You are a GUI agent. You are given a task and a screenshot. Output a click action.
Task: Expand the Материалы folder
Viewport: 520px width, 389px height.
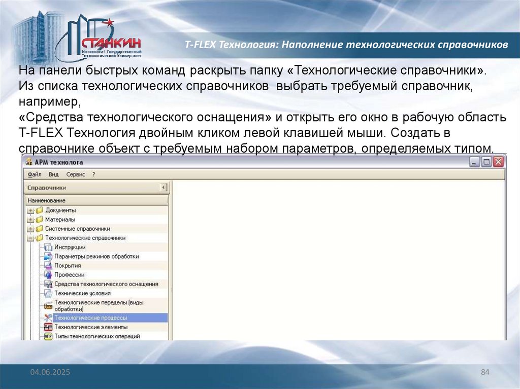tap(30, 220)
